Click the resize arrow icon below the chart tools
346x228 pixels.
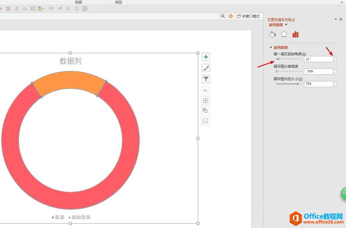click(x=206, y=121)
